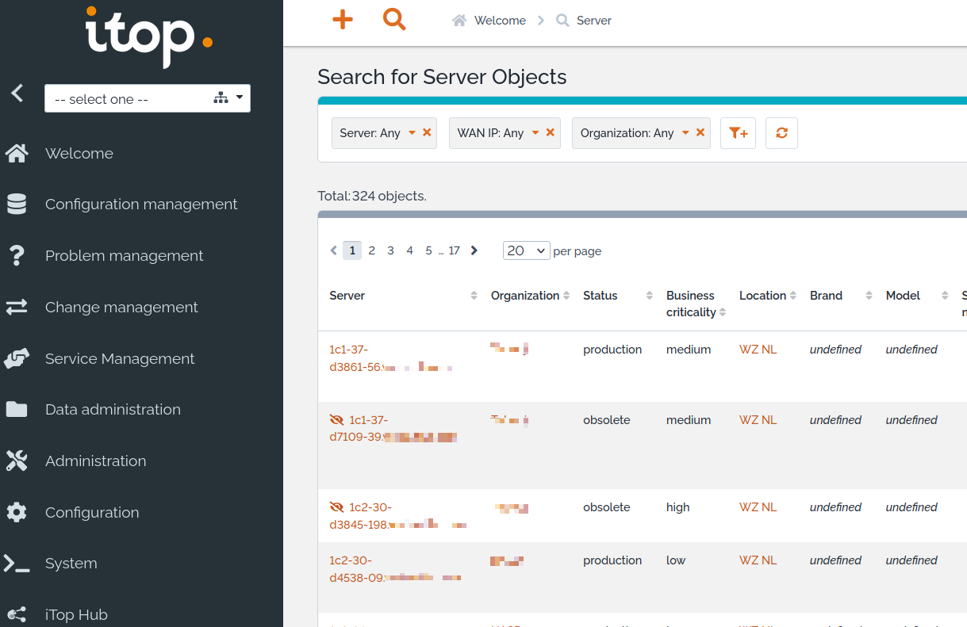967x627 pixels.
Task: Open Configuration management menu
Action: point(140,205)
